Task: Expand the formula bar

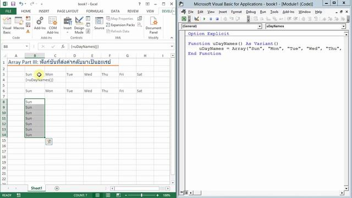Action: point(172,46)
